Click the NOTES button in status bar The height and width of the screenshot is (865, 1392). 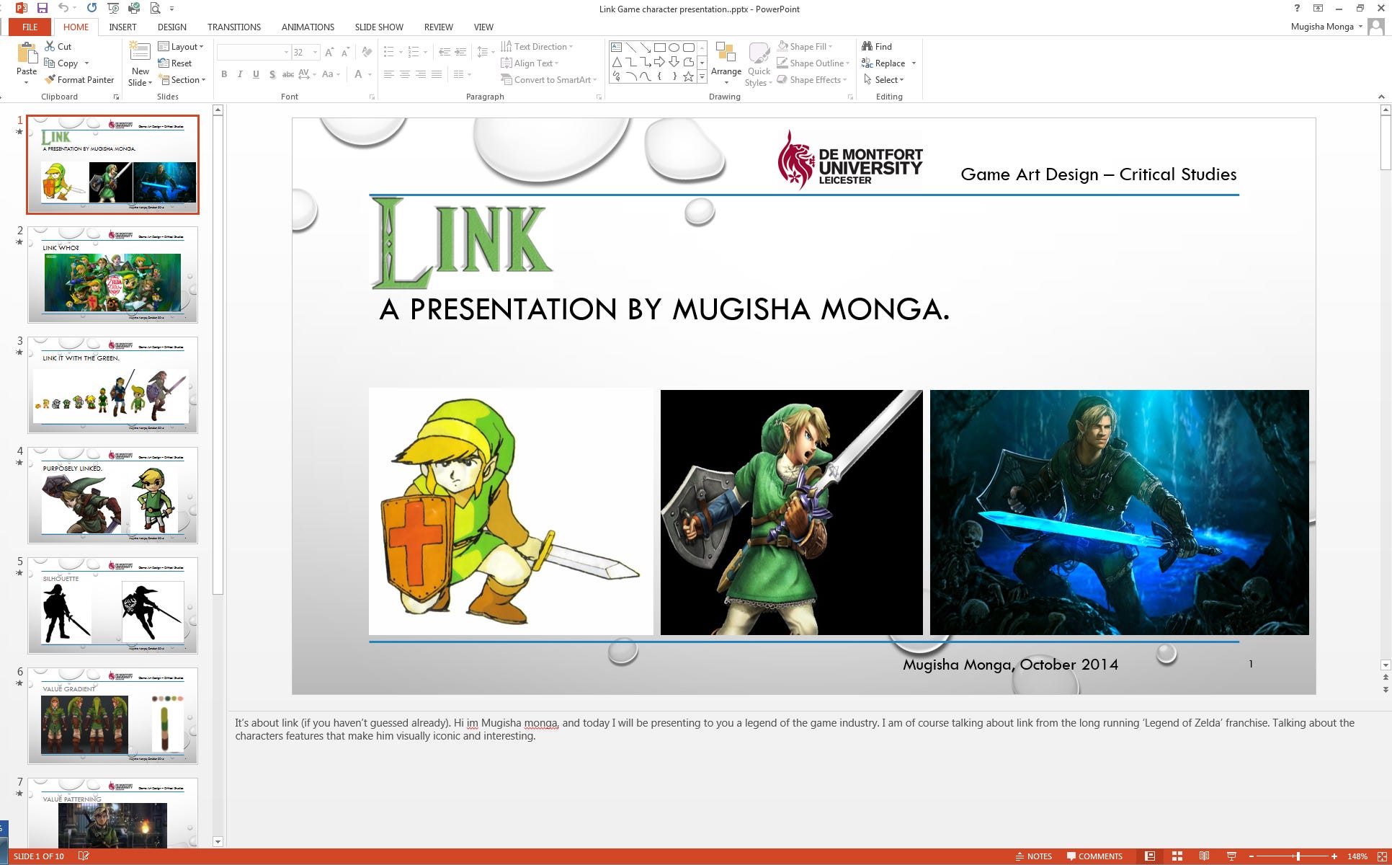[1034, 856]
